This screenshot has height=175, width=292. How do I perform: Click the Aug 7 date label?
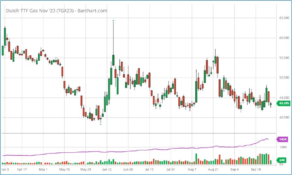[x=192, y=169]
